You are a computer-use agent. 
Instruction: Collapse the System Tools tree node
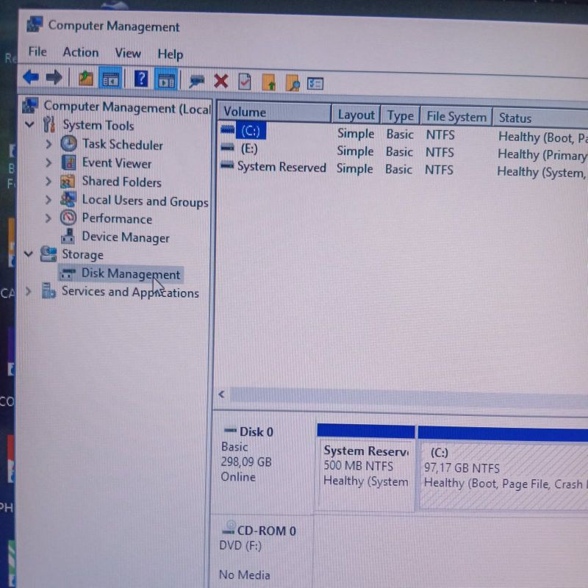(x=29, y=125)
